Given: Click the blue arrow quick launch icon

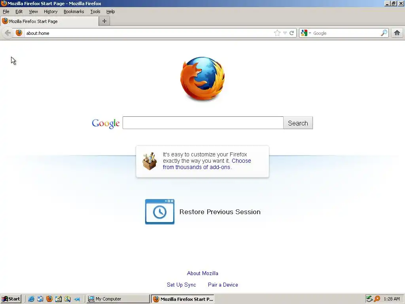Looking at the screenshot, I should click(x=77, y=299).
